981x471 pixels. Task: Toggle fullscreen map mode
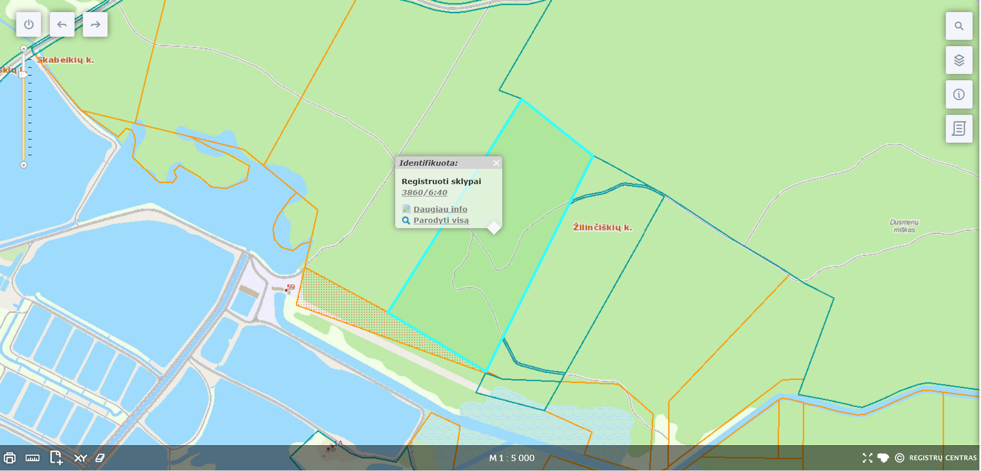867,458
